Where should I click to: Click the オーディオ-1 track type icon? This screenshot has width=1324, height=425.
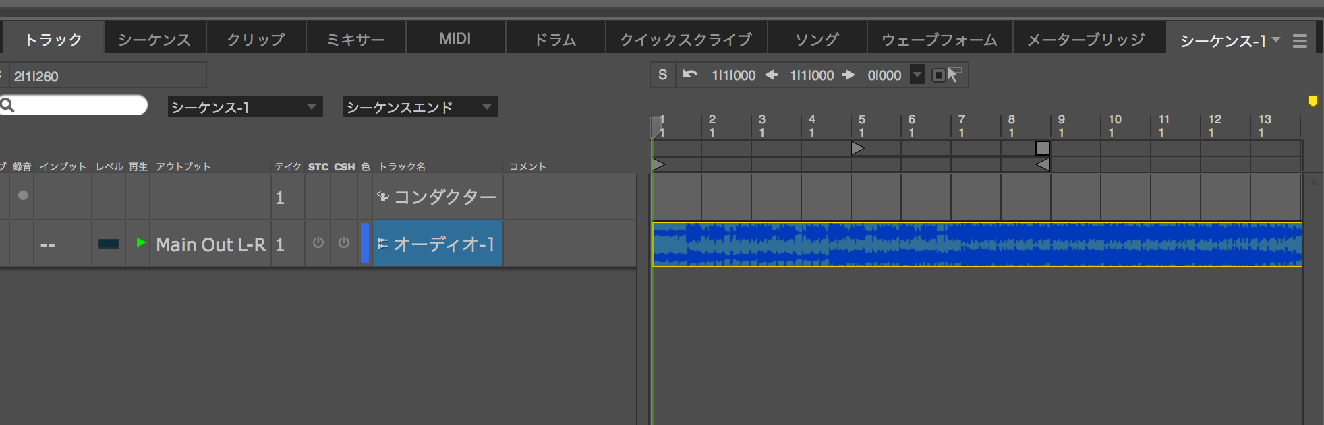[382, 244]
